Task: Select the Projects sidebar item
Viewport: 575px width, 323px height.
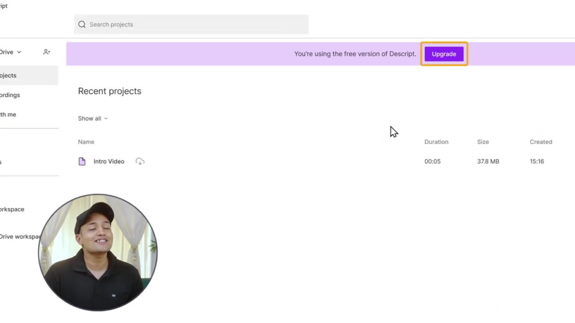Action: point(29,76)
